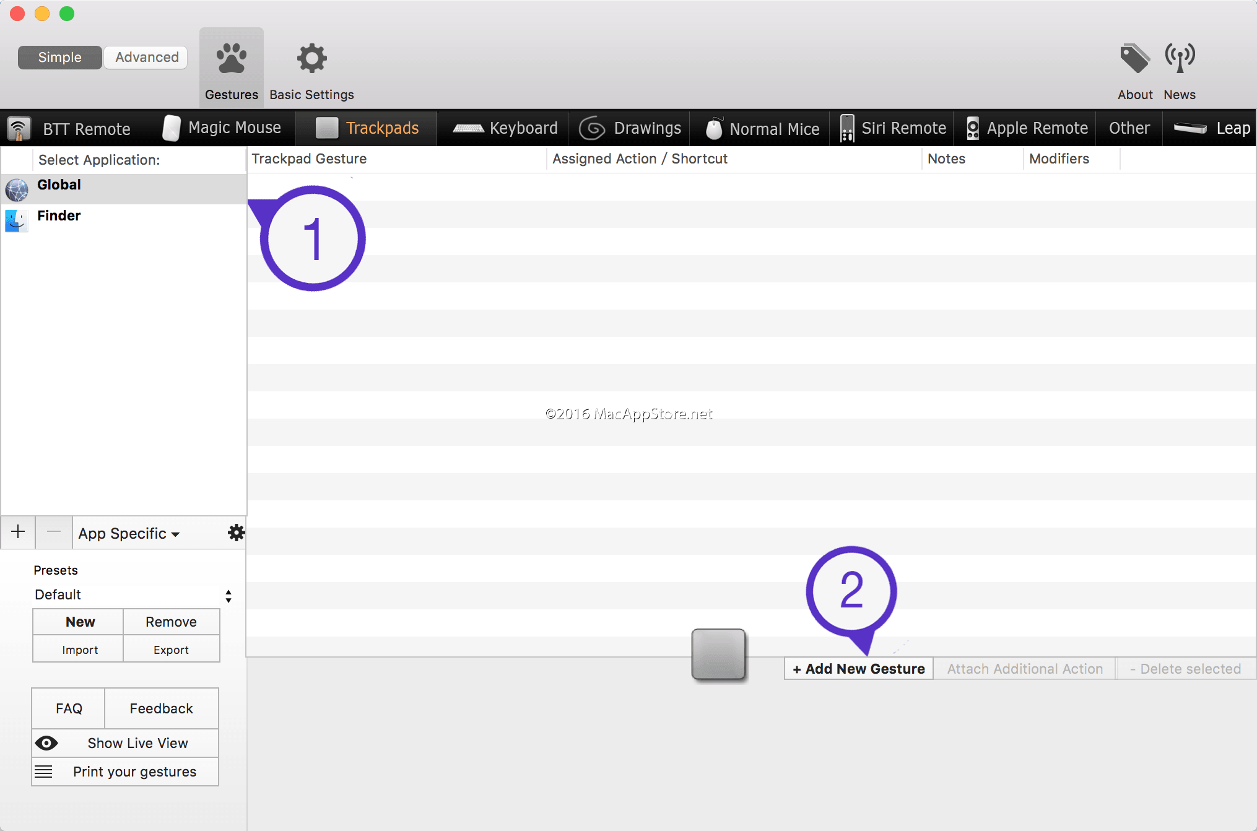
Task: Adjust the preset stepper arrows
Action: (x=228, y=595)
